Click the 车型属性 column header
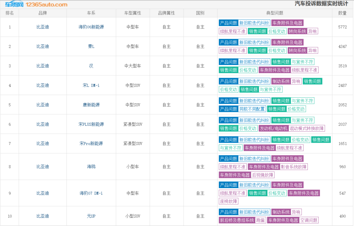 133,13
